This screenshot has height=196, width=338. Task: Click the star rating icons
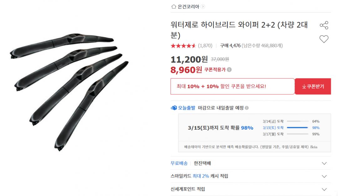[x=183, y=46]
